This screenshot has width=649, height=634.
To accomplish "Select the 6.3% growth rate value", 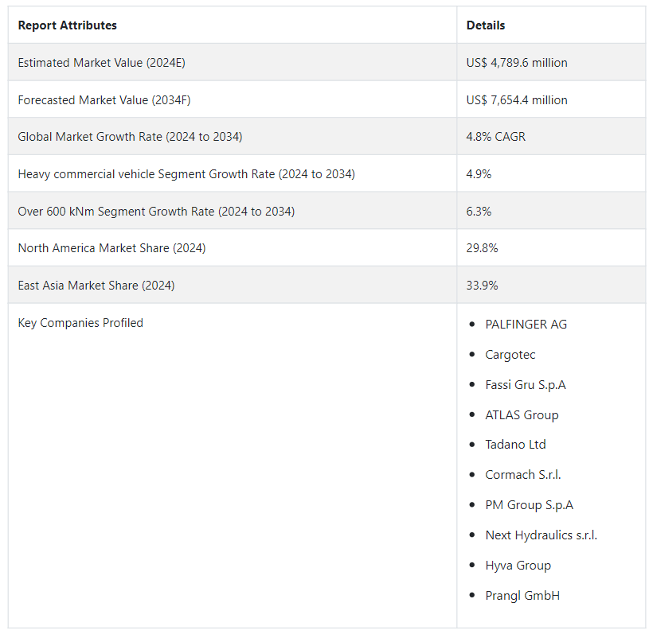I will pos(479,212).
